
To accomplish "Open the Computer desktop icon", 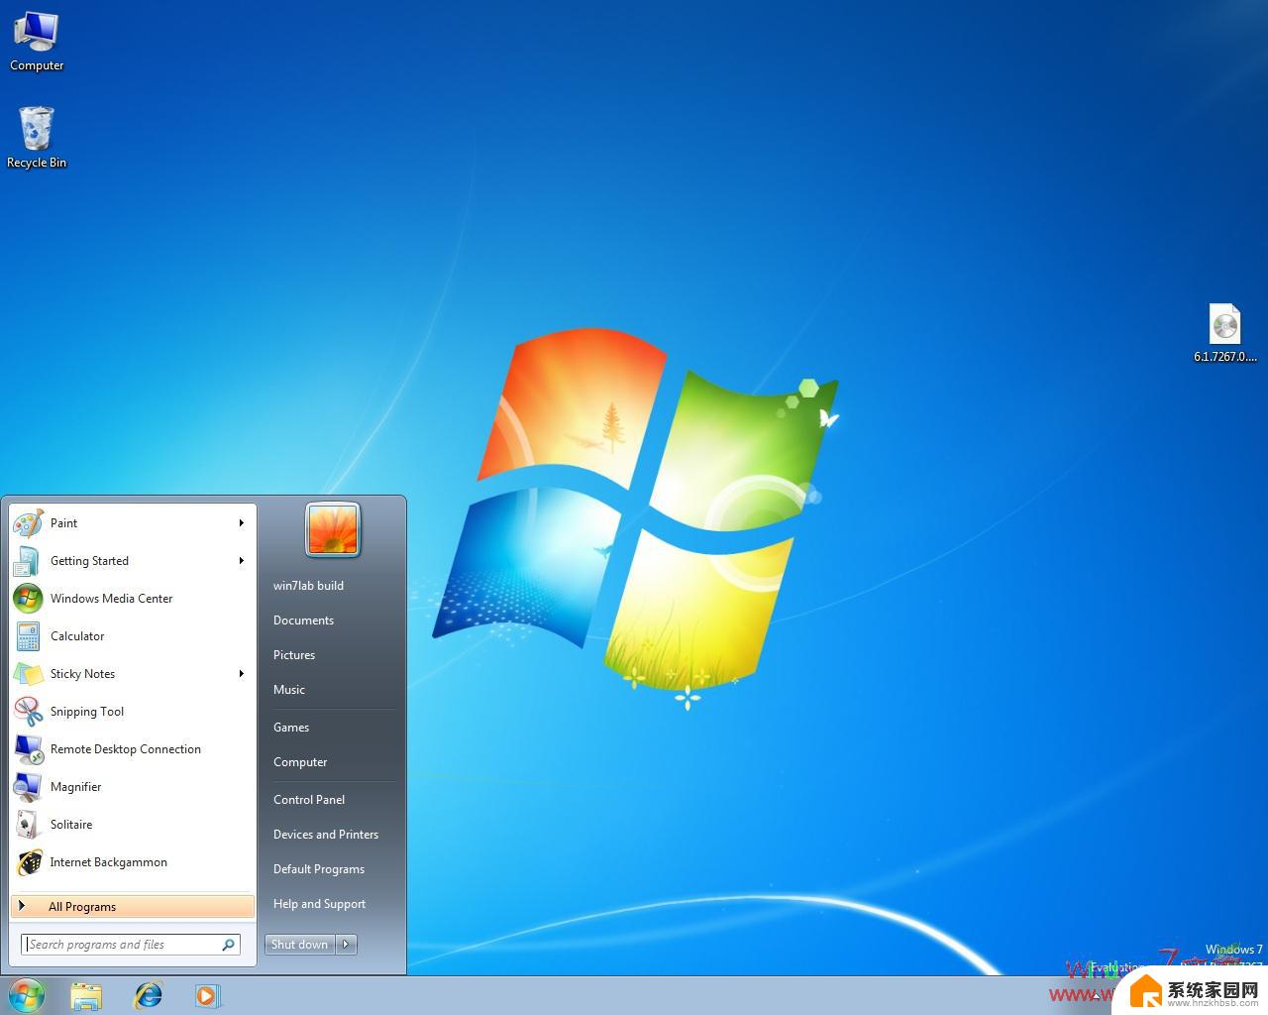I will [37, 41].
